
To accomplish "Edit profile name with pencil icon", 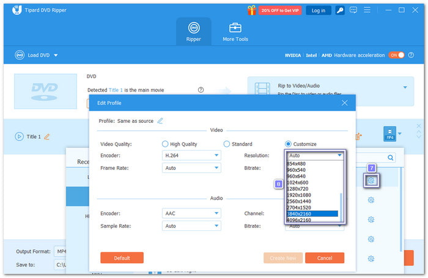I will pos(160,121).
